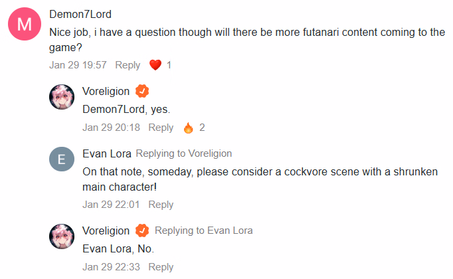This screenshot has width=453, height=279.
Task: Click the Jan 29 19:57 timestamp
Action: [78, 65]
